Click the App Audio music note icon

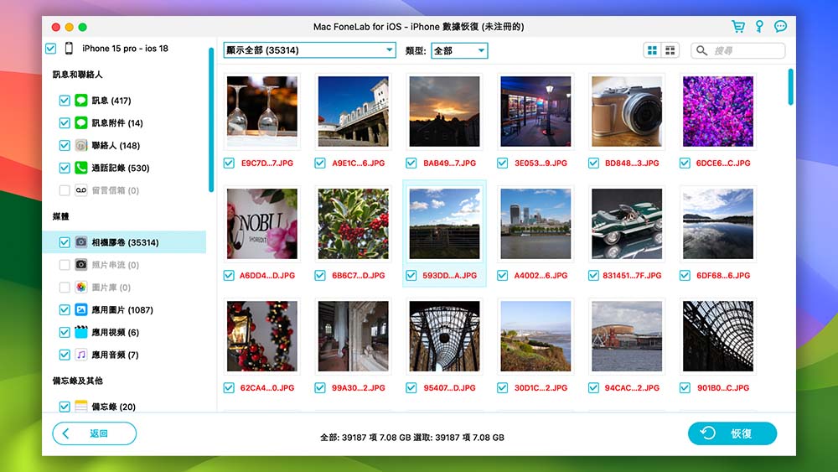[x=81, y=355]
